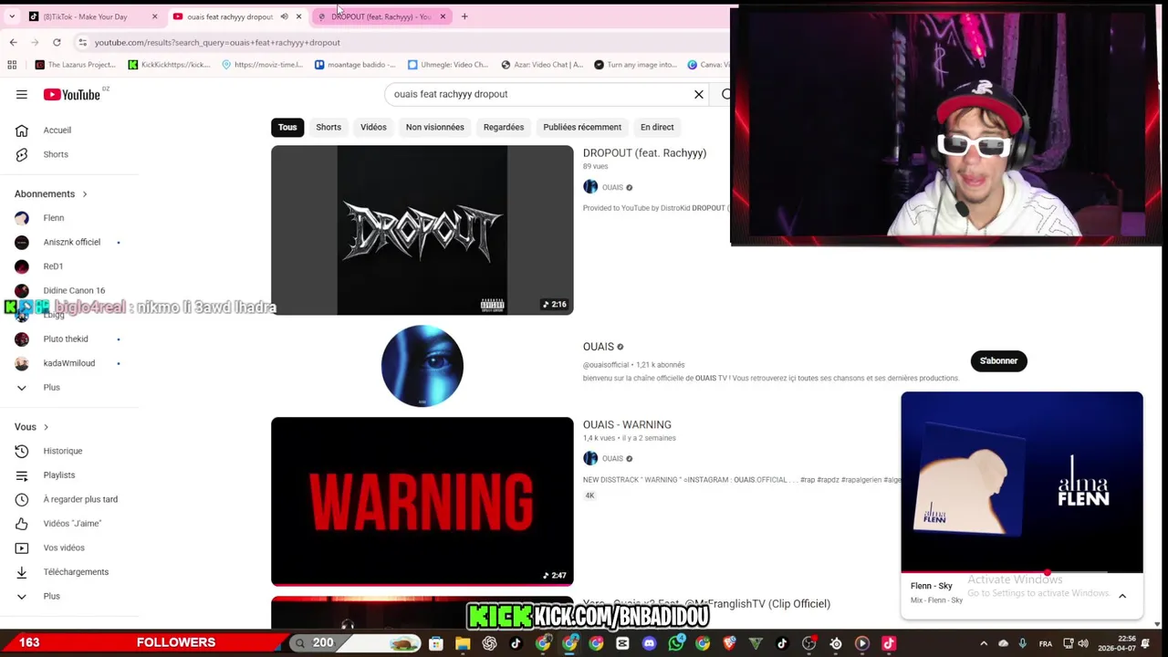1168x657 pixels.
Task: Open the site information icon in address bar
Action: 82,42
